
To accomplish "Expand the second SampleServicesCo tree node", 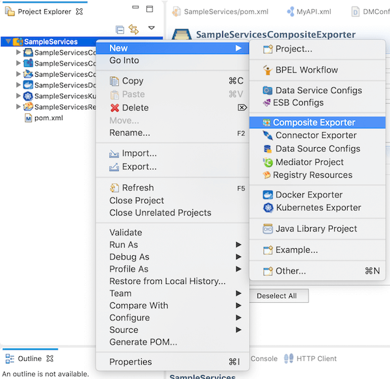I will (18, 63).
